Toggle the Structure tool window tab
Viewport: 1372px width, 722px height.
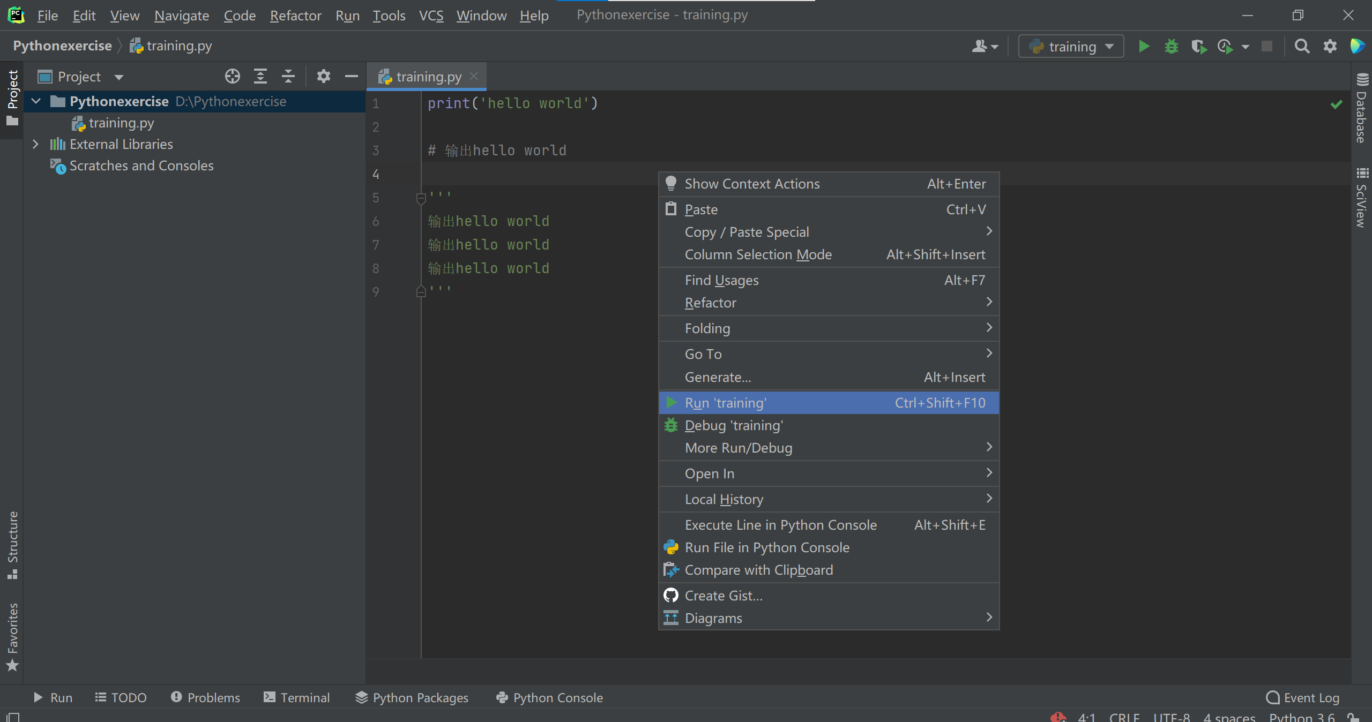click(12, 544)
